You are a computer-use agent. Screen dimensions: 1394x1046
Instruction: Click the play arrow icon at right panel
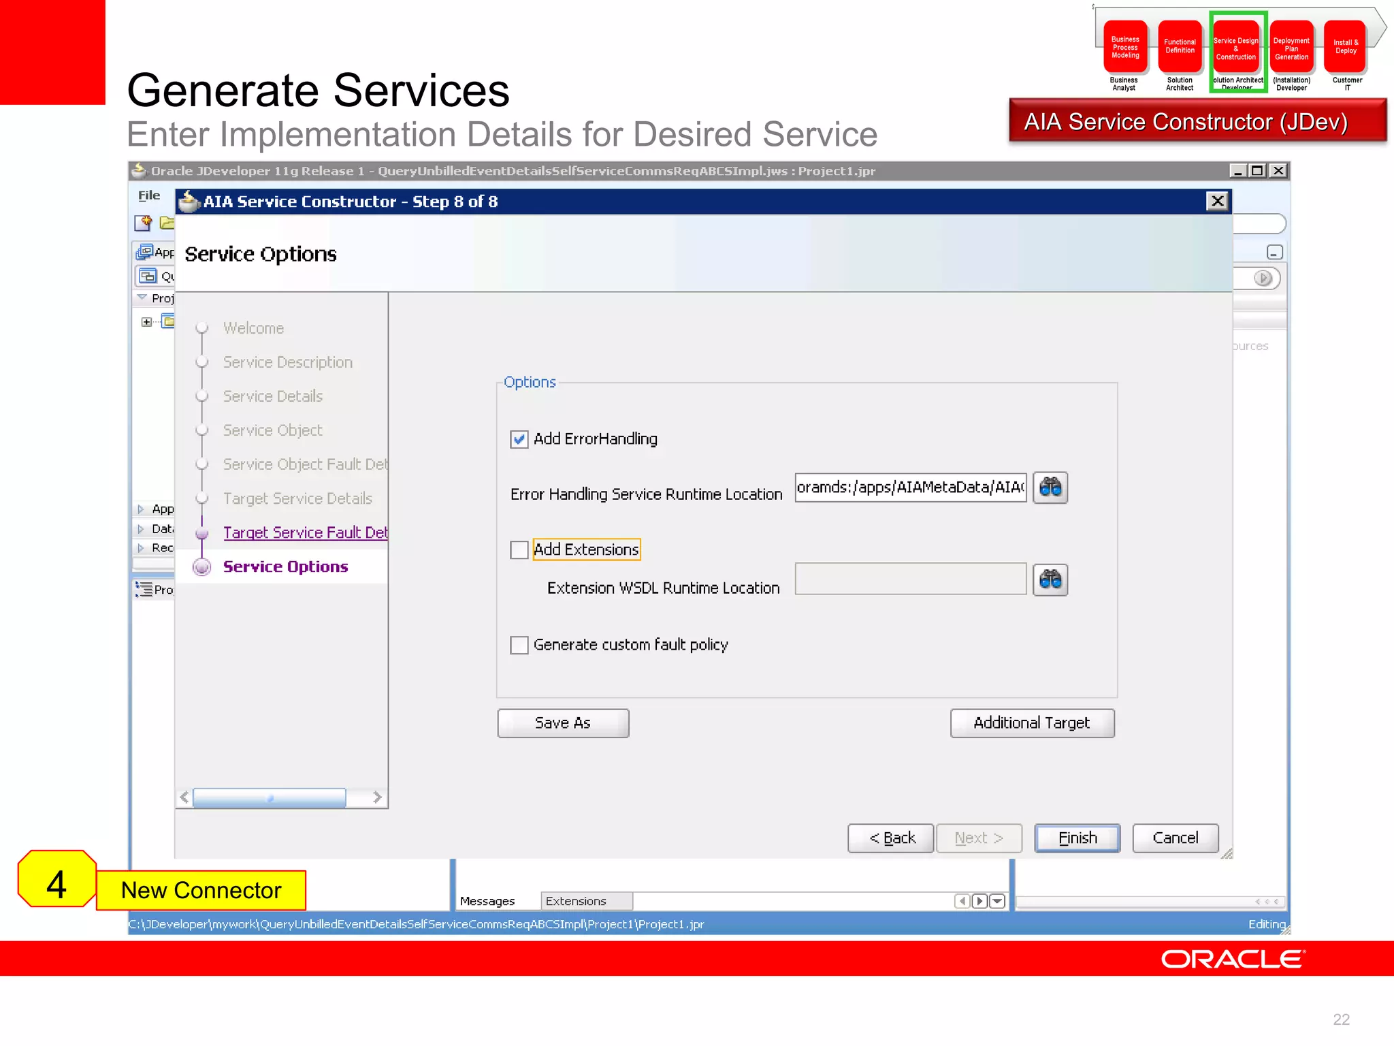(1263, 278)
